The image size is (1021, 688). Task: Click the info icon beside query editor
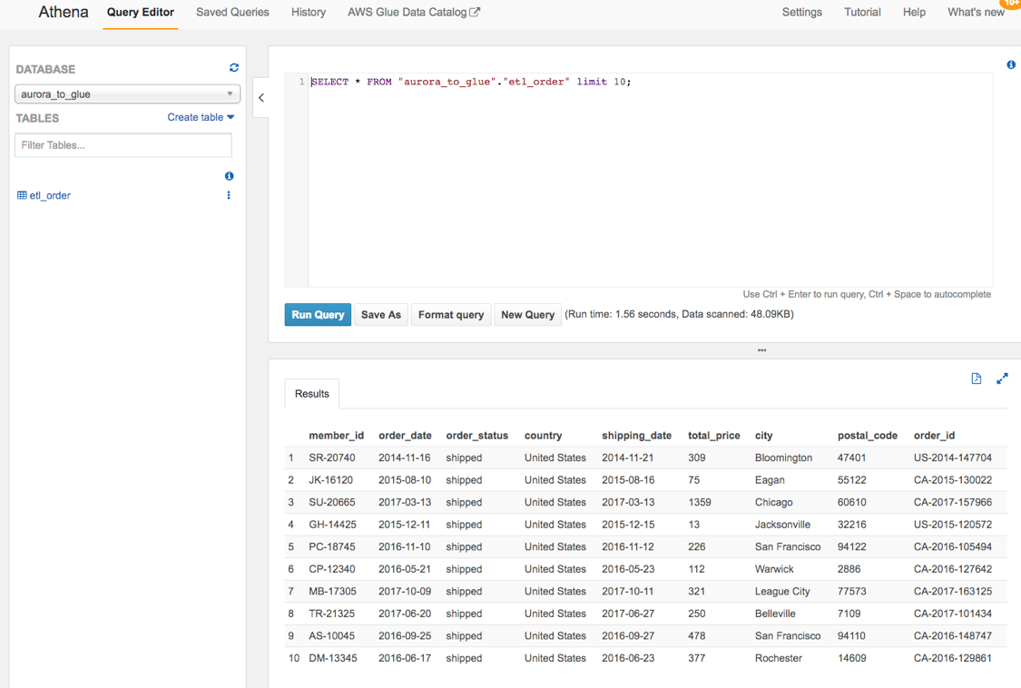(1011, 64)
